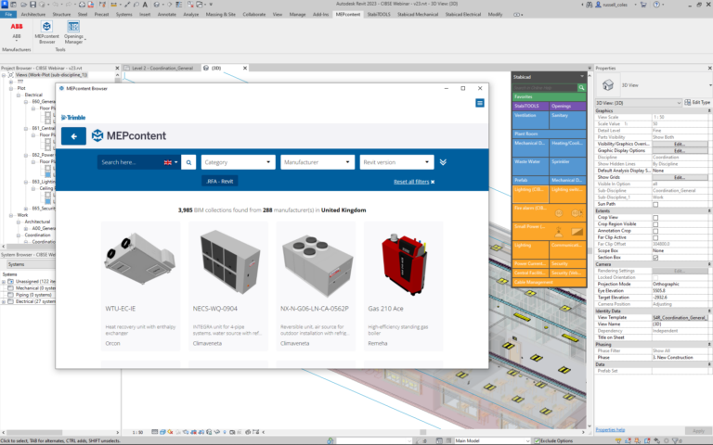The height and width of the screenshot is (445, 713).
Task: Open the language flag dropdown in search box
Action: point(171,162)
